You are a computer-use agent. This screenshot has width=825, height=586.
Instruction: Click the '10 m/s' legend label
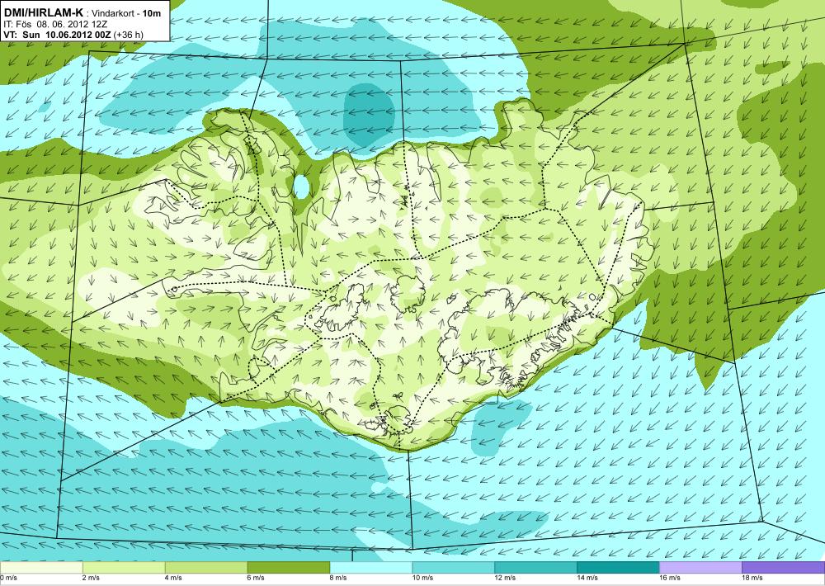[x=423, y=578]
